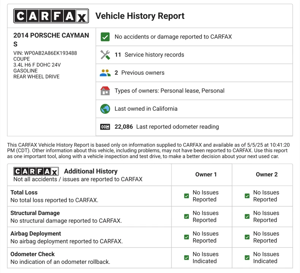Click the CARFAX logo in the report header

[x=51, y=16]
